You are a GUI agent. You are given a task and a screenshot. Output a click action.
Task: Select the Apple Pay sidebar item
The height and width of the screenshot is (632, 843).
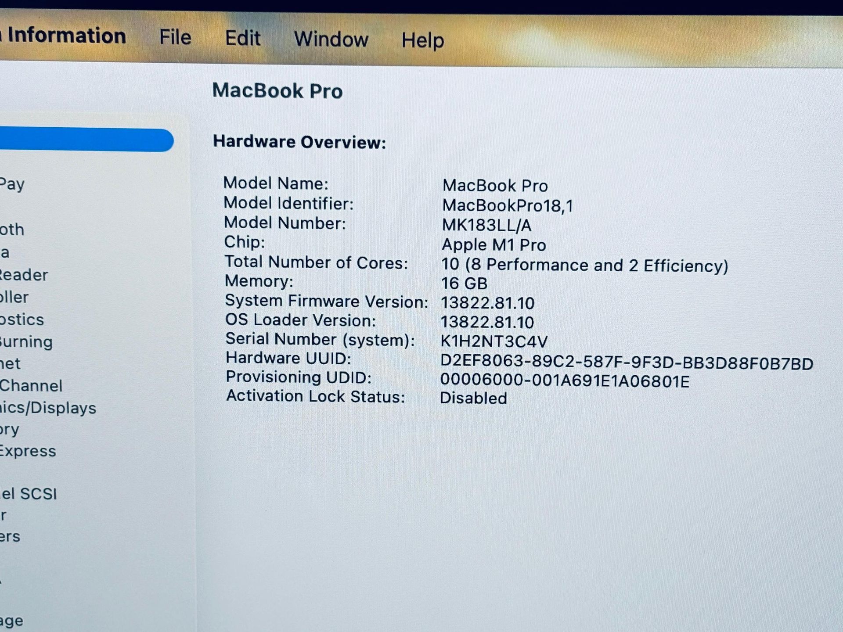tap(12, 184)
